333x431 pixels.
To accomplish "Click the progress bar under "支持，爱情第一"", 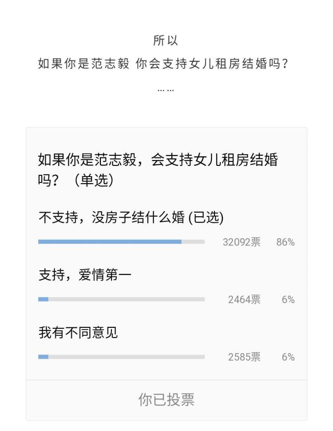I will pyautogui.click(x=121, y=299).
